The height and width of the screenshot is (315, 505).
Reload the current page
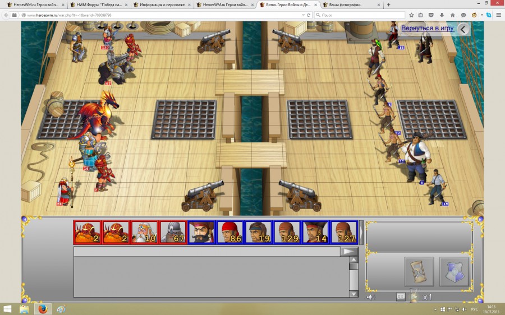point(309,15)
